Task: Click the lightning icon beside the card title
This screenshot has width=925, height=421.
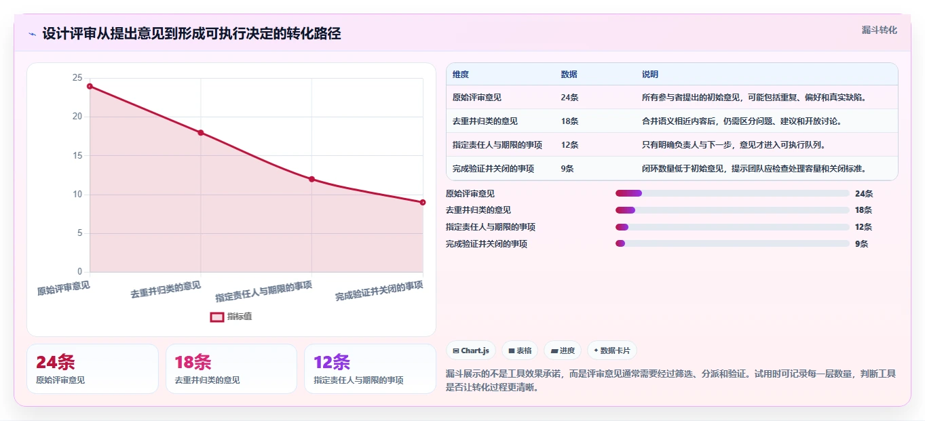Action: [x=32, y=34]
